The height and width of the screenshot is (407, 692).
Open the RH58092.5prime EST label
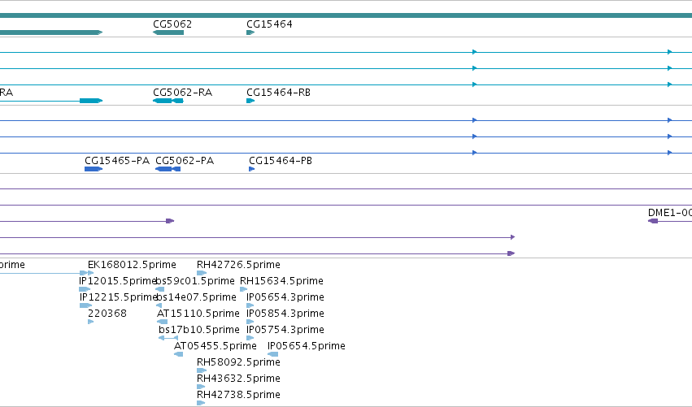coord(238,362)
